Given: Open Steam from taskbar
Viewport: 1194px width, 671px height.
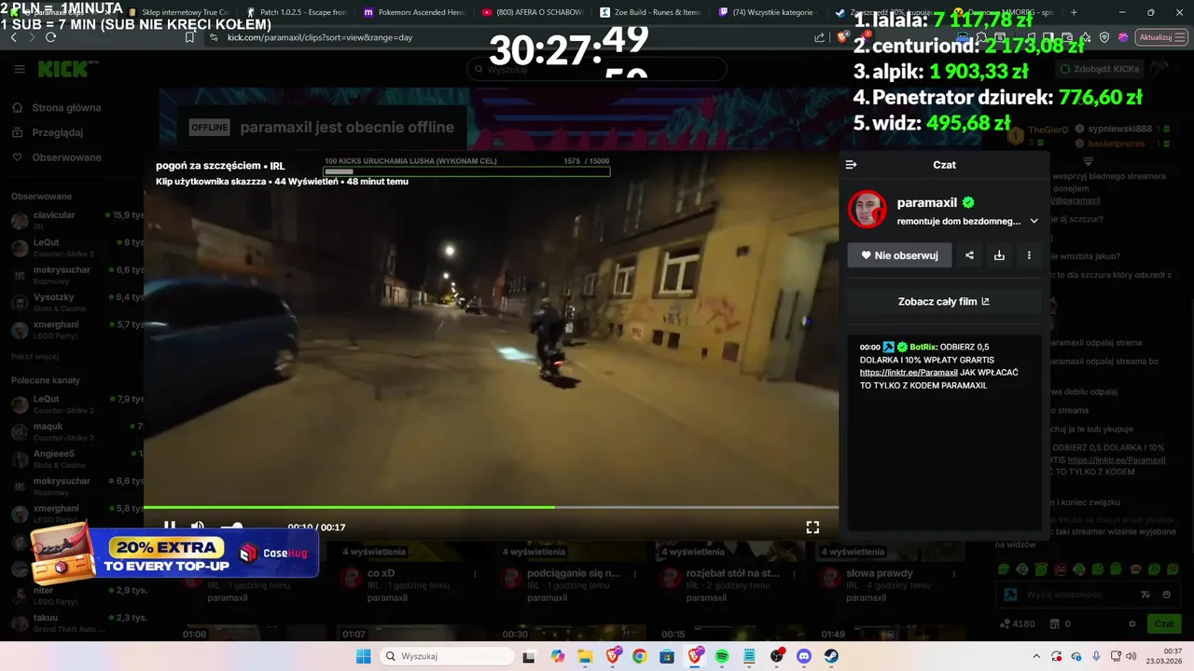Looking at the screenshot, I should click(831, 656).
